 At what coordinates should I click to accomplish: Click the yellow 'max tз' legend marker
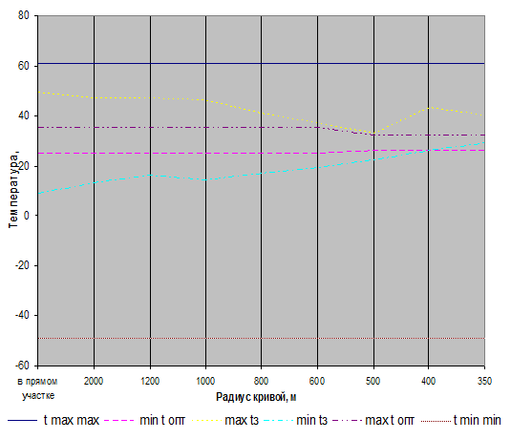pos(206,421)
